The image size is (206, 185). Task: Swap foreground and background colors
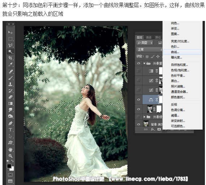pyautogui.click(x=12, y=161)
